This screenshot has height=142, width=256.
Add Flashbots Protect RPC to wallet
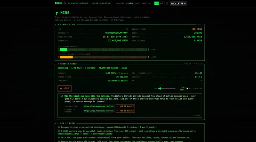(x=125, y=111)
